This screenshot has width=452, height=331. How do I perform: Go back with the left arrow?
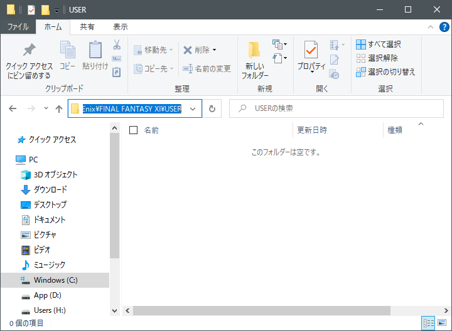pos(13,108)
